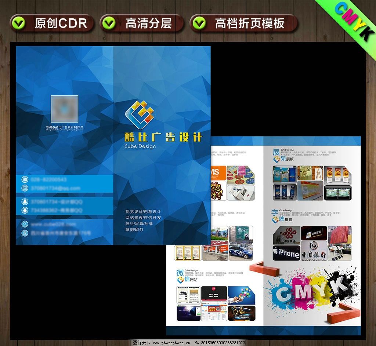Image resolution: width=376 pixels, height=346 pixels.
Task: Select the first QQ bell icon for 设计部QQ
Action: (25, 202)
